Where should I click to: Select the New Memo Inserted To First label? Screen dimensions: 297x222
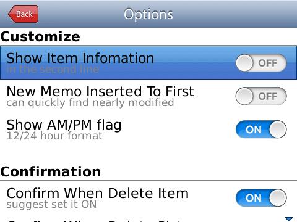100,91
